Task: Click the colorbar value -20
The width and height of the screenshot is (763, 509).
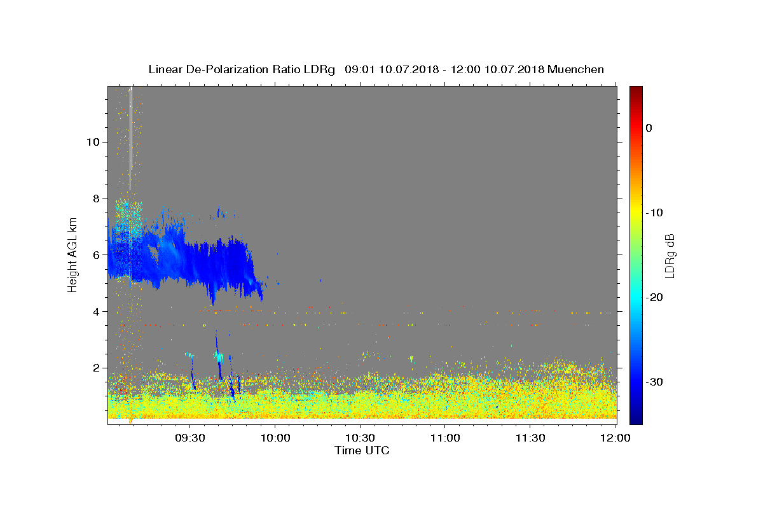Action: [x=654, y=297]
